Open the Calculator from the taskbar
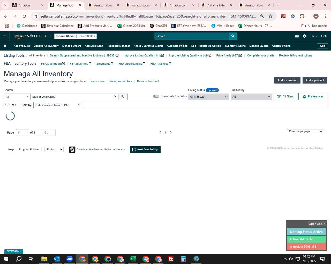The height and width of the screenshot is (264, 331). tap(184, 259)
